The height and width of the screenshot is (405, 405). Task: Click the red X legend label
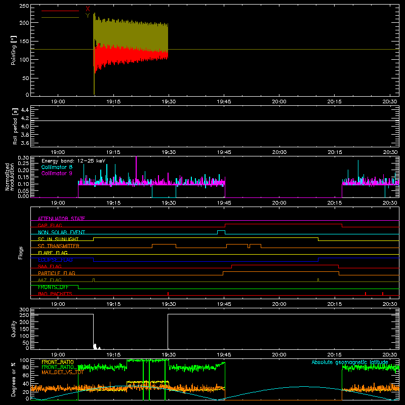[x=88, y=9]
